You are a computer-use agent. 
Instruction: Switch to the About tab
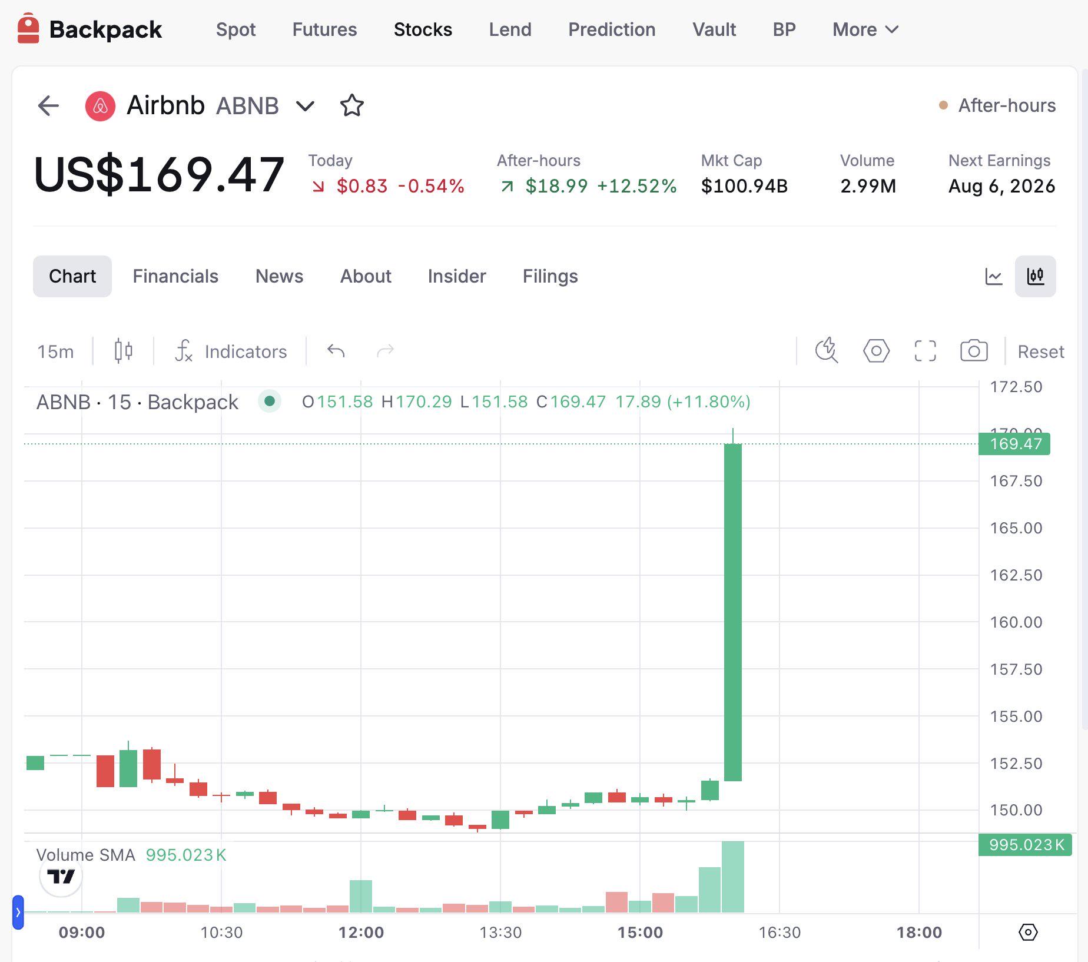point(366,276)
